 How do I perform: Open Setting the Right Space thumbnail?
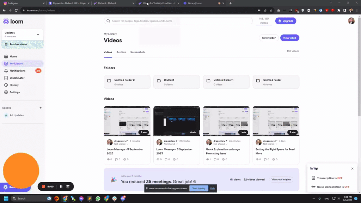point(276,121)
